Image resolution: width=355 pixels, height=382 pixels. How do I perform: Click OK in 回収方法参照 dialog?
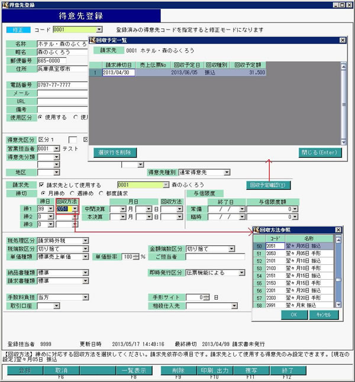294,315
